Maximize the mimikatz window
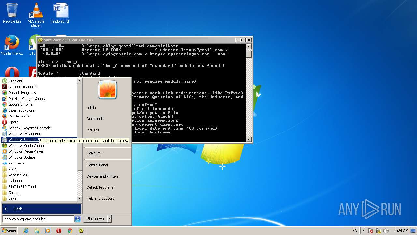The image size is (417, 235). [243, 40]
